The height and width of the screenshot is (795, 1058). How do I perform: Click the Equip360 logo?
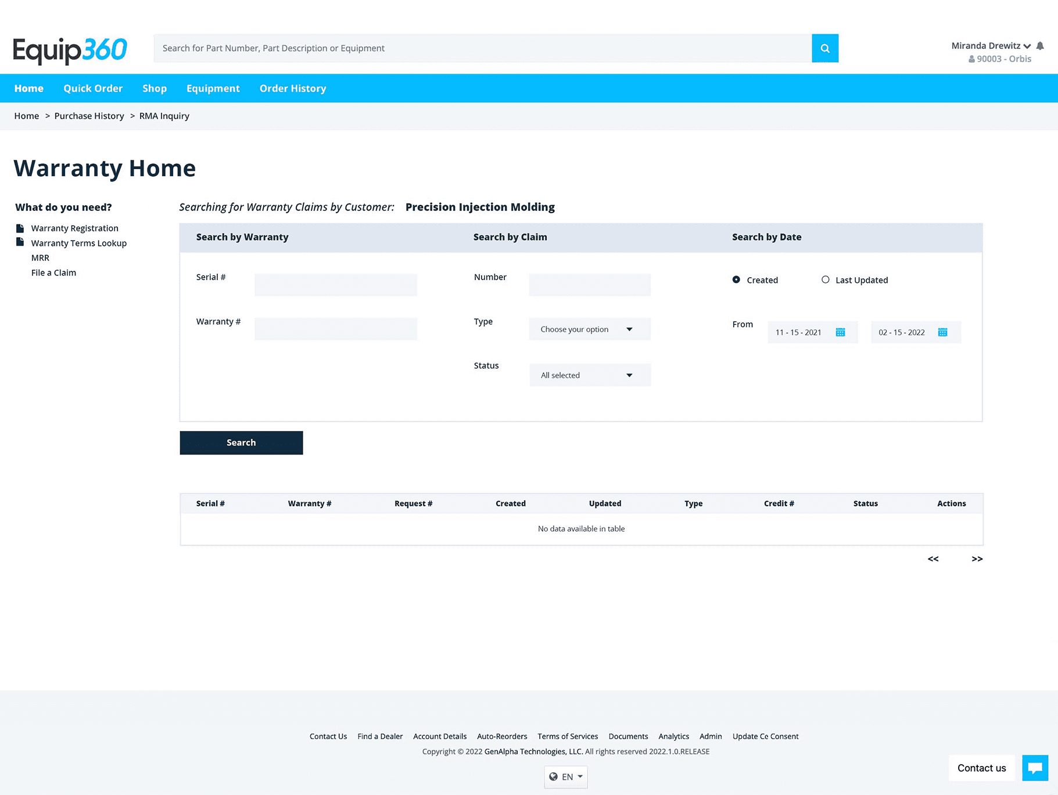click(70, 51)
